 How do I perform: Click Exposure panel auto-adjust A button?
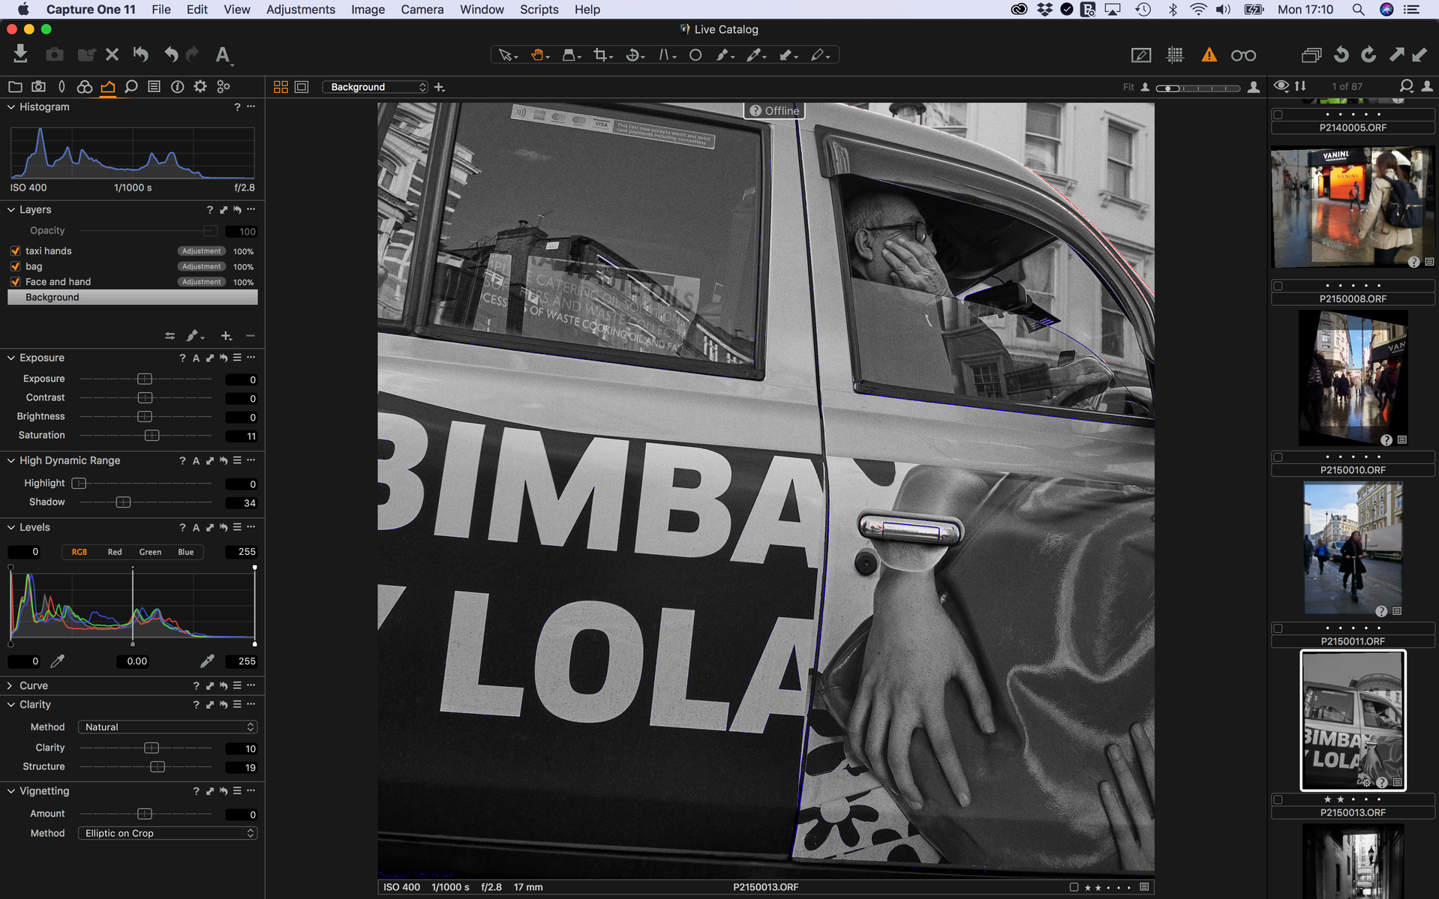pos(196,358)
